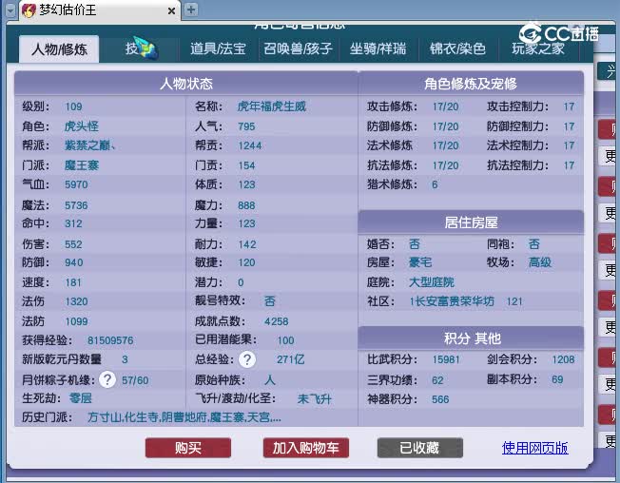Click the 总经验 value 271亿
Image resolution: width=620 pixels, height=483 pixels.
tap(291, 359)
